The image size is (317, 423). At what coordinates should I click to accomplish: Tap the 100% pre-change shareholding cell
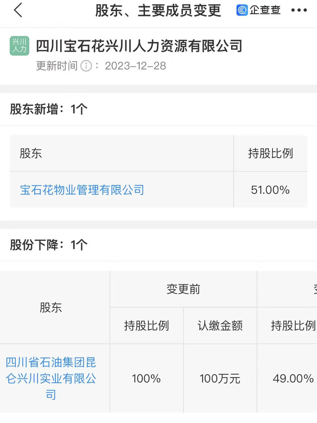[146, 379]
